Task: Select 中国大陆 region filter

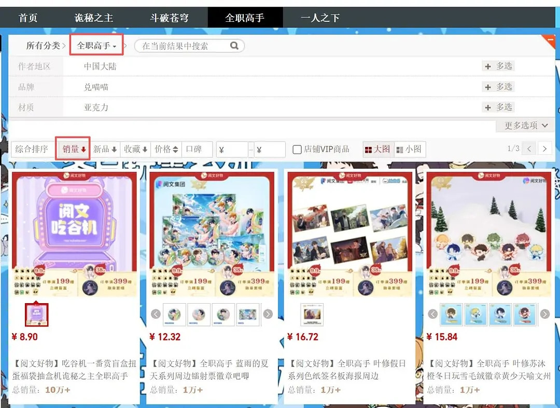Action: (x=100, y=66)
